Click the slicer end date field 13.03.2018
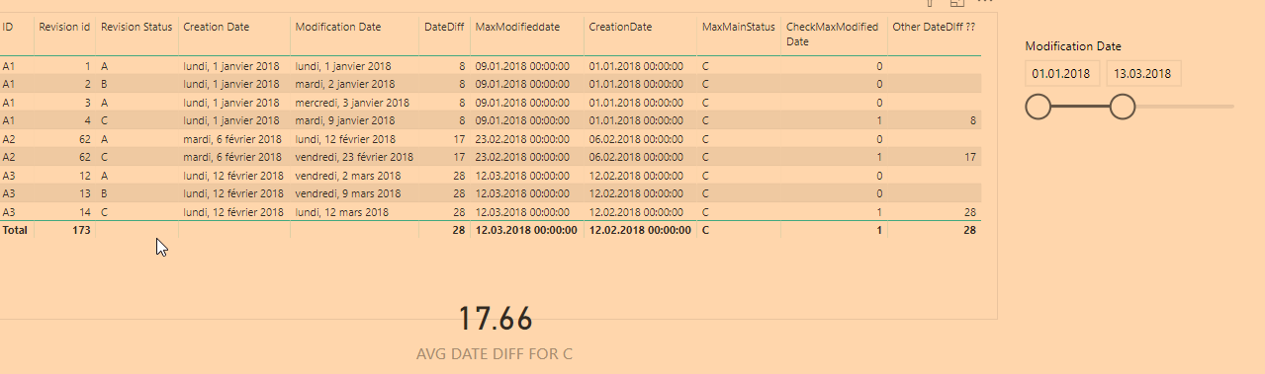Viewport: 1265px width, 374px height. pos(1143,74)
